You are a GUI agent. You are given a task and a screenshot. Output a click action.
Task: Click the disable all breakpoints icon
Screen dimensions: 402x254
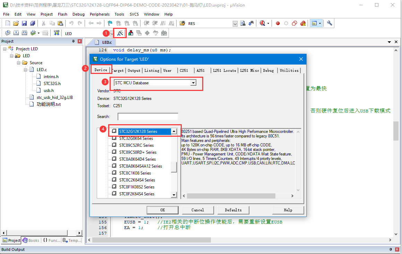coord(294,23)
